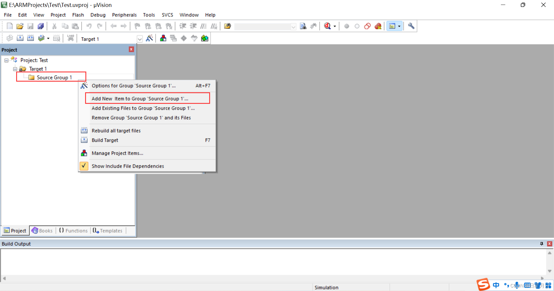Toggle bookmark with the flag icon
Viewport: 554px width, 291px height.
(x=138, y=26)
